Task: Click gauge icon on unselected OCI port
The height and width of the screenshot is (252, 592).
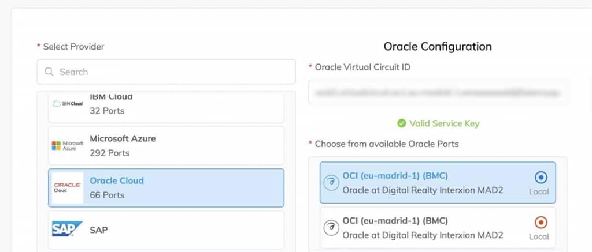Action: click(331, 227)
